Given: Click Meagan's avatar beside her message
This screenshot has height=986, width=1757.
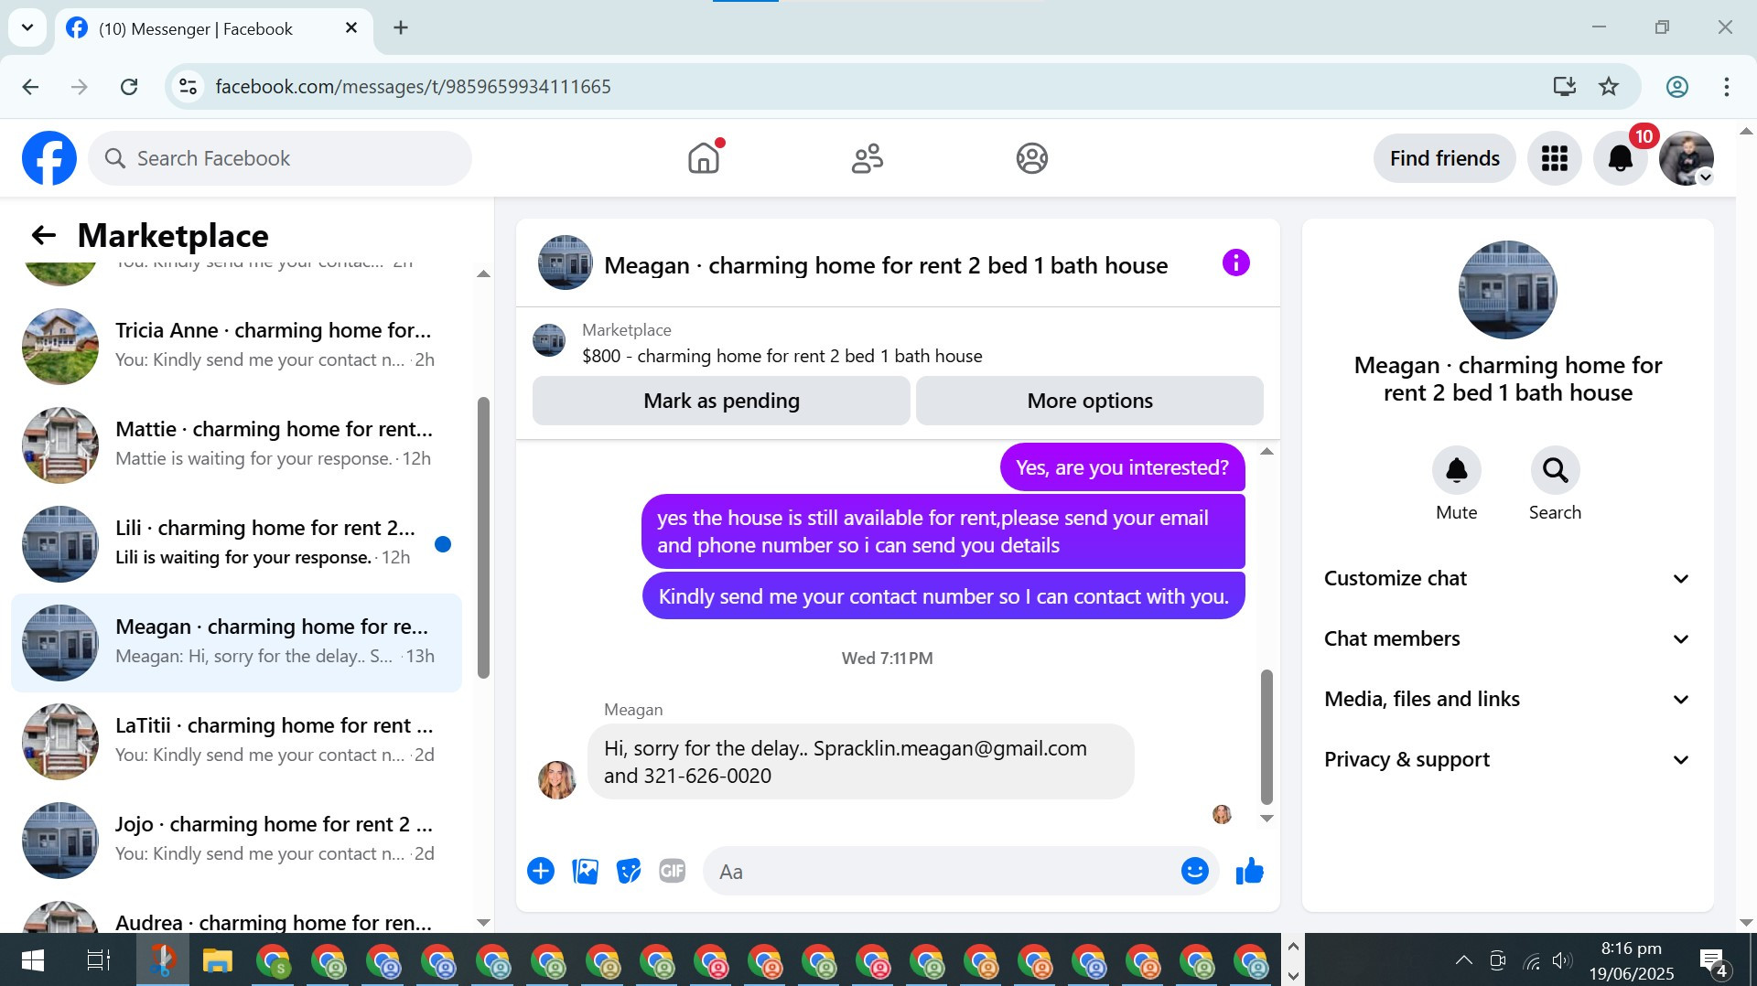Looking at the screenshot, I should click(556, 780).
